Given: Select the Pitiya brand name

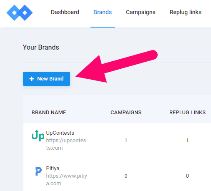Looking at the screenshot, I should coord(53,168).
